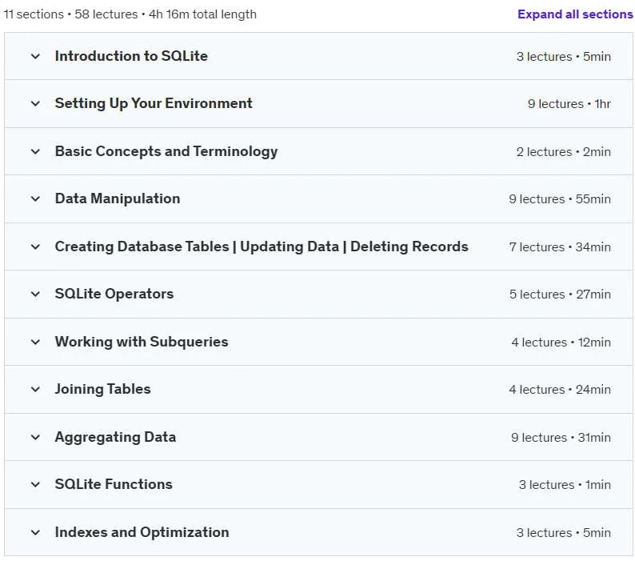Viewport: 635px width, 561px height.
Task: Expand the SQLite Operators chevron
Action: tap(36, 294)
